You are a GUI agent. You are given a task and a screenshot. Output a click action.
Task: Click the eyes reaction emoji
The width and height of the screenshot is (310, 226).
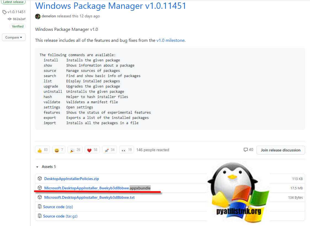point(124,150)
